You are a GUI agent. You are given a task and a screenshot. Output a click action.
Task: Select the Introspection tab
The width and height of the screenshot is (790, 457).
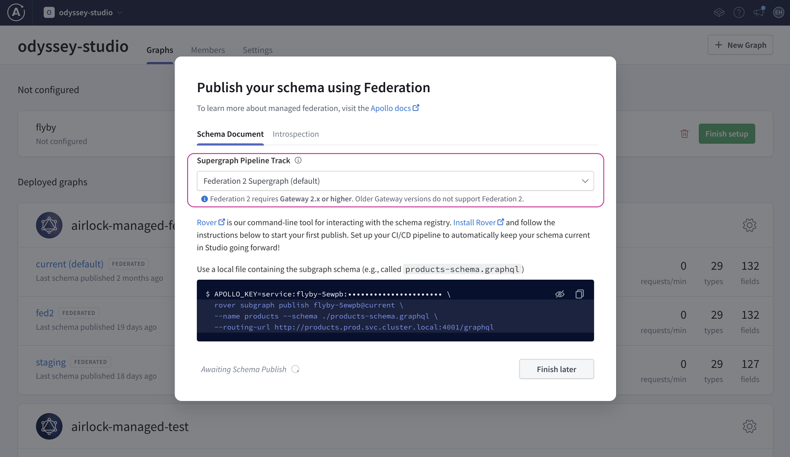[x=296, y=134]
